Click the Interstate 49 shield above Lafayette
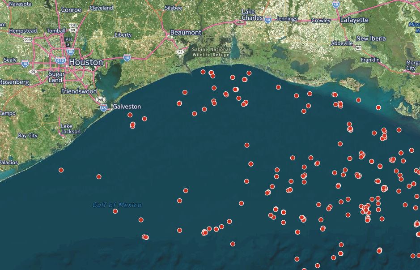 [x=335, y=4]
